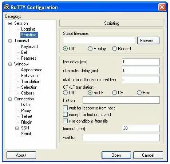Open the Behaviour settings
The width and height of the screenshot is (170, 164).
(x=30, y=76)
